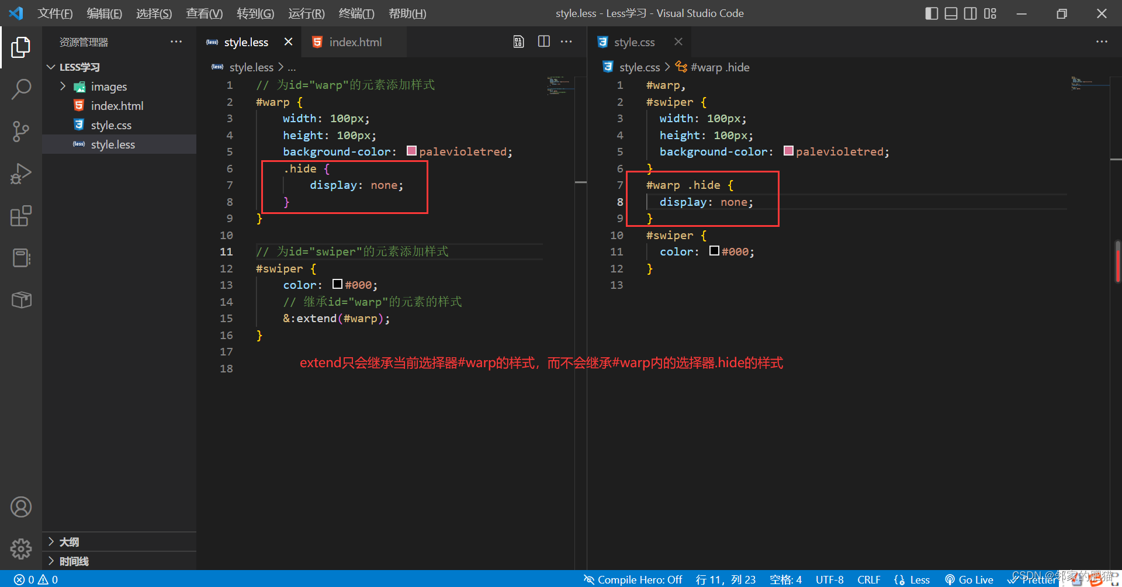Open the 查看(V) menu
This screenshot has width=1122, height=587.
click(x=204, y=13)
